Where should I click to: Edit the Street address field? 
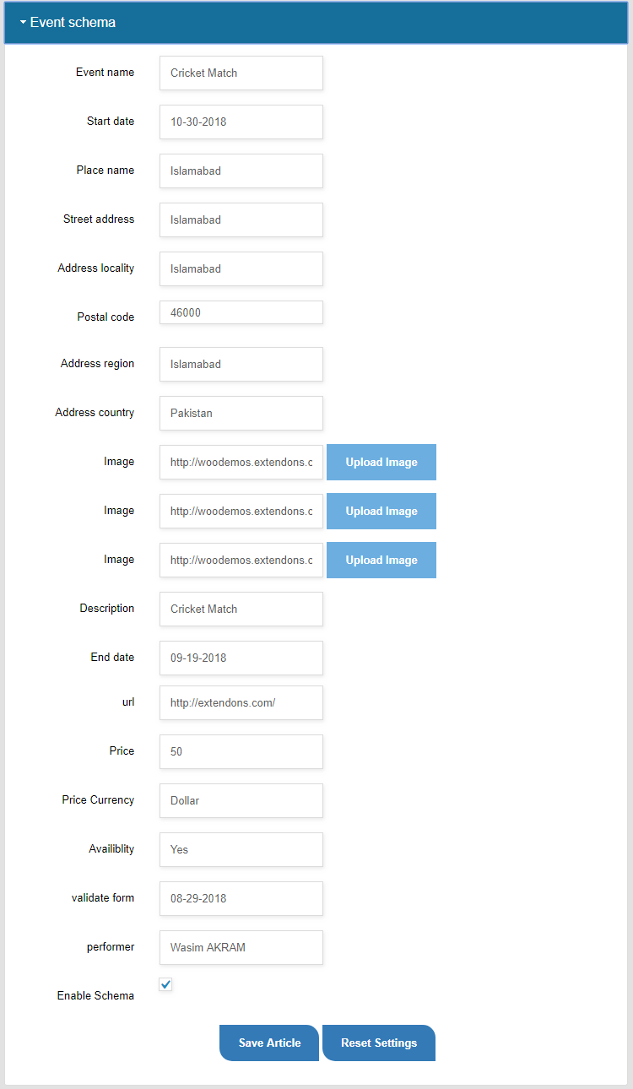pos(241,219)
